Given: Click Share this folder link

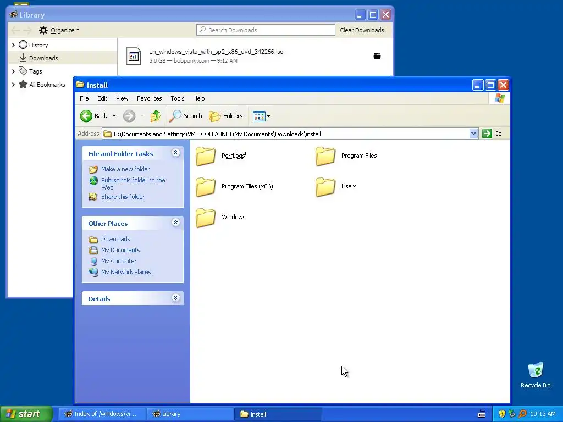Looking at the screenshot, I should (x=123, y=197).
